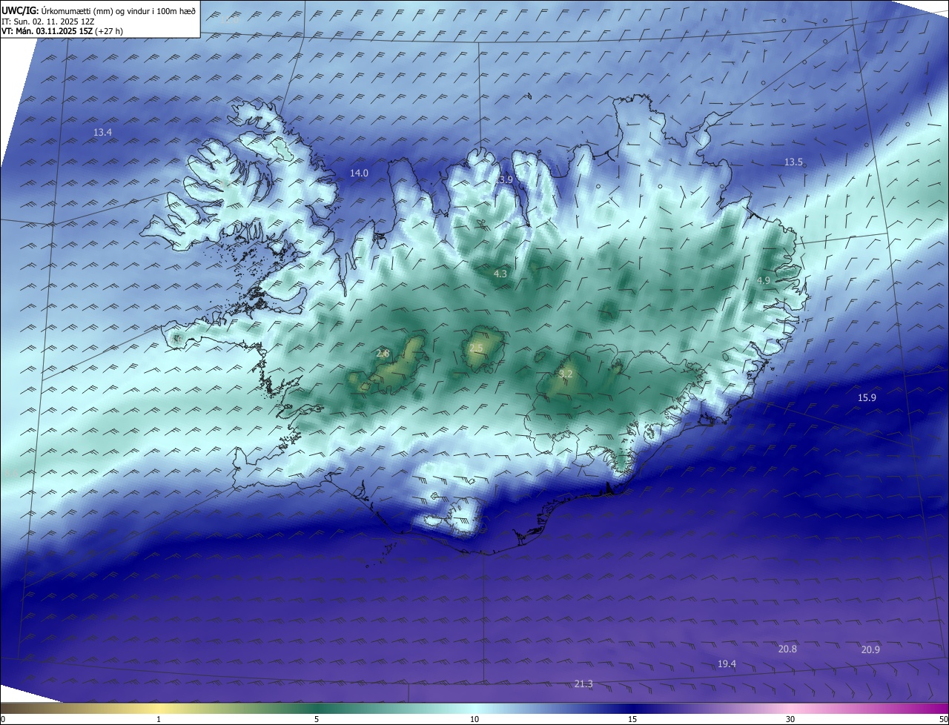Click the title line 'UWC/IG: Úrkomumætti (mm) og vindur'
The height and width of the screenshot is (725, 949).
99,10
